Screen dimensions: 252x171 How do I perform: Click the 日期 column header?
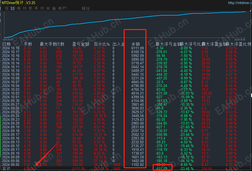(x=6, y=44)
